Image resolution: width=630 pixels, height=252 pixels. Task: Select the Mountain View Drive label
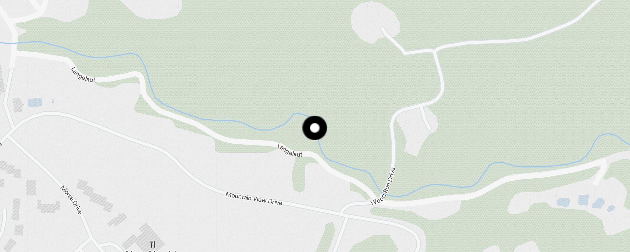click(x=254, y=198)
